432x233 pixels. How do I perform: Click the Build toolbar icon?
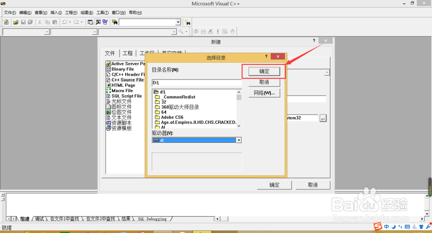[203, 32]
